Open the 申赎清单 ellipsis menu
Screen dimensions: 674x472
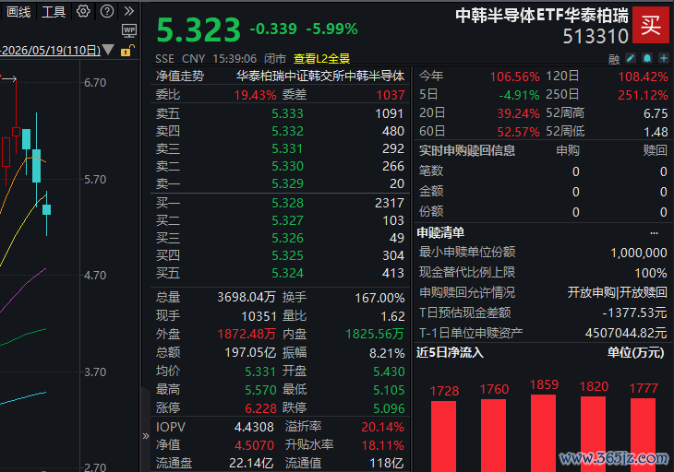(655, 233)
